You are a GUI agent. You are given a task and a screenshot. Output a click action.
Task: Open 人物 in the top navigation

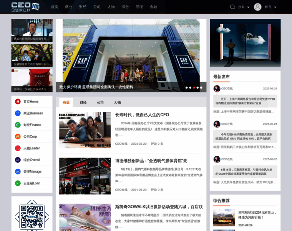point(111,7)
